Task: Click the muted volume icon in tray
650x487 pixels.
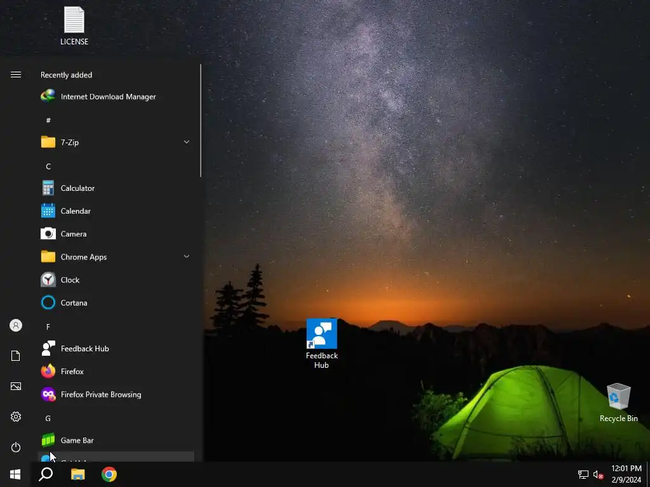Action: 598,474
